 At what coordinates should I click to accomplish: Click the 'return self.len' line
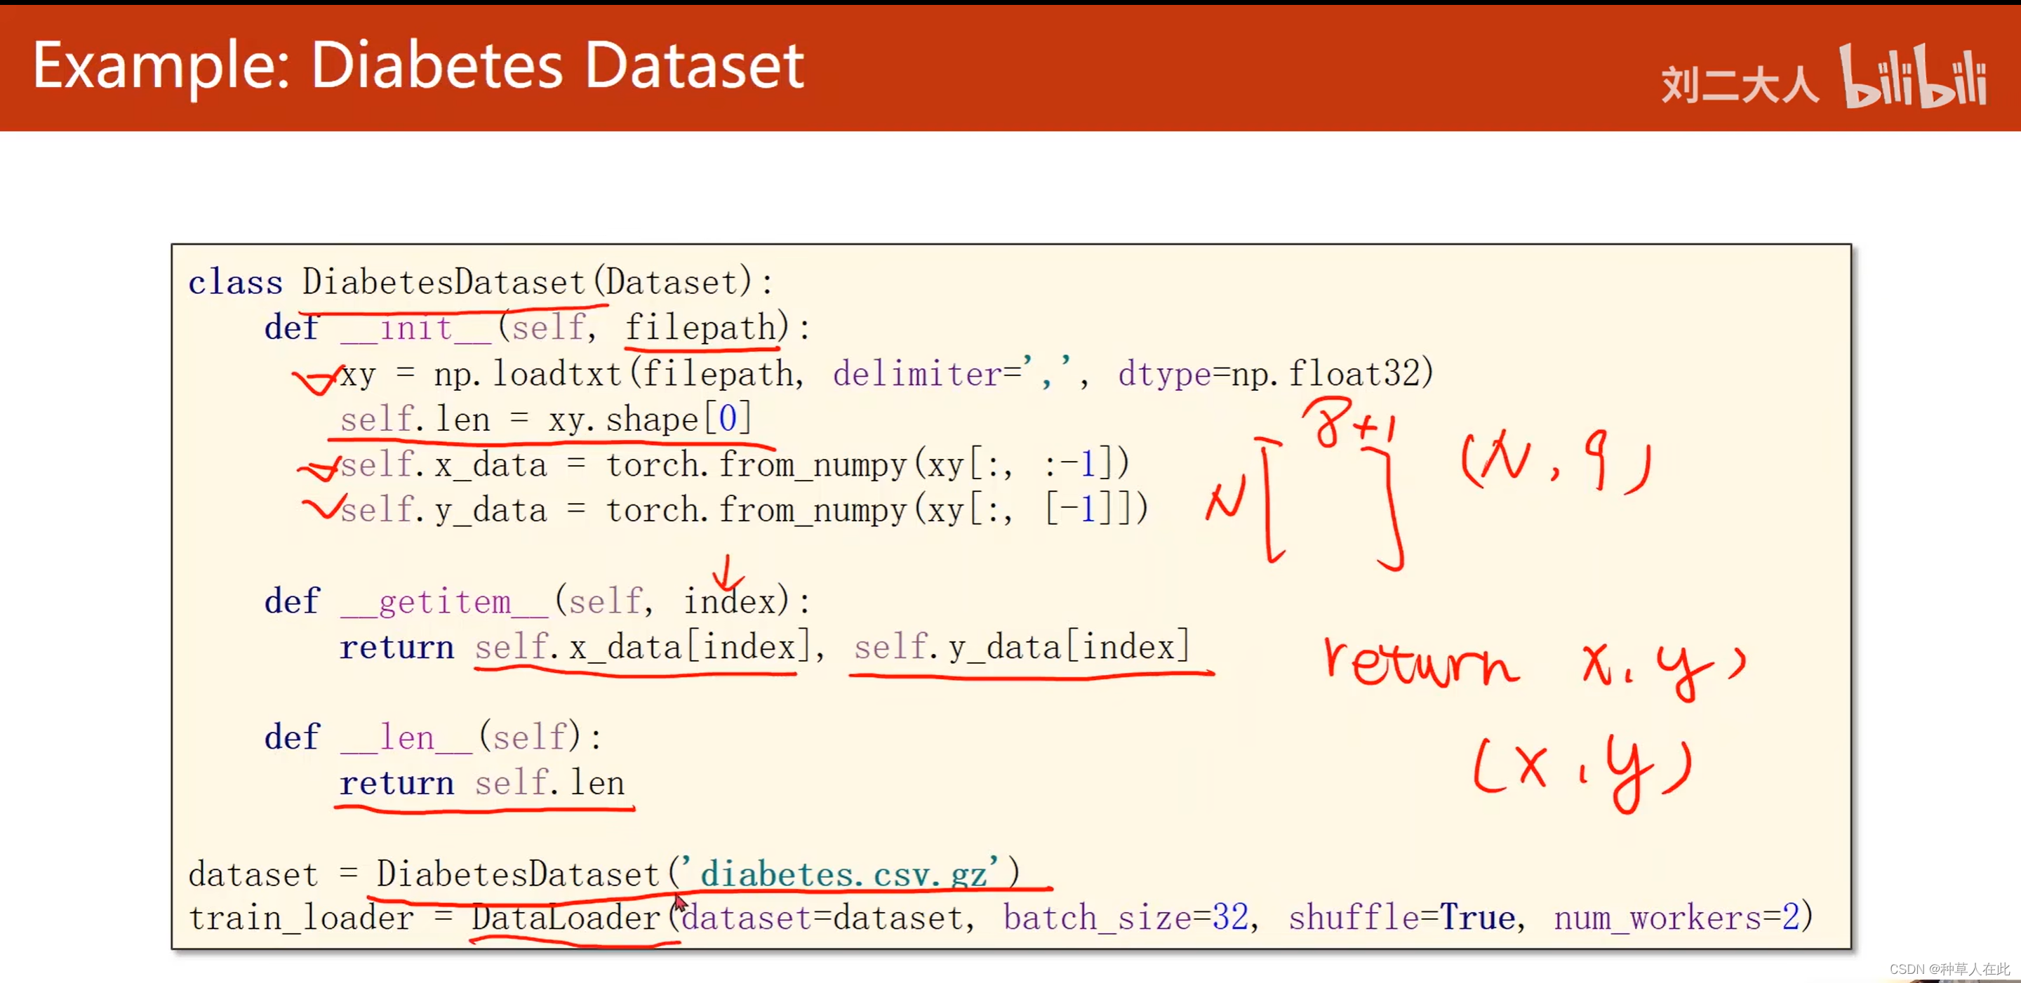(x=481, y=783)
